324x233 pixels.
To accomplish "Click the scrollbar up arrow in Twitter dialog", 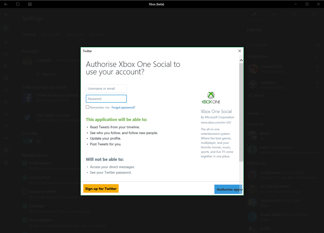I will [x=241, y=60].
